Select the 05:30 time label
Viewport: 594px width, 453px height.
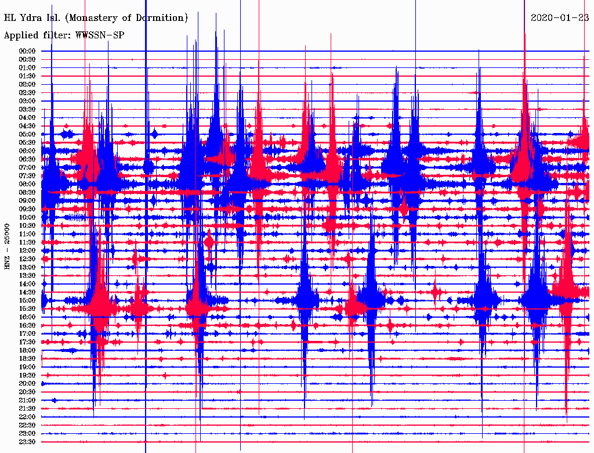click(27, 142)
